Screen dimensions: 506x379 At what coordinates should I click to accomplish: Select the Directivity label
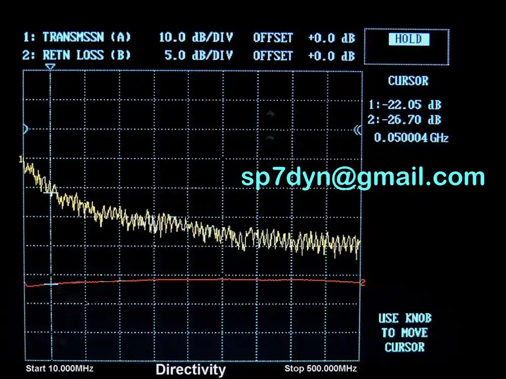coord(191,370)
